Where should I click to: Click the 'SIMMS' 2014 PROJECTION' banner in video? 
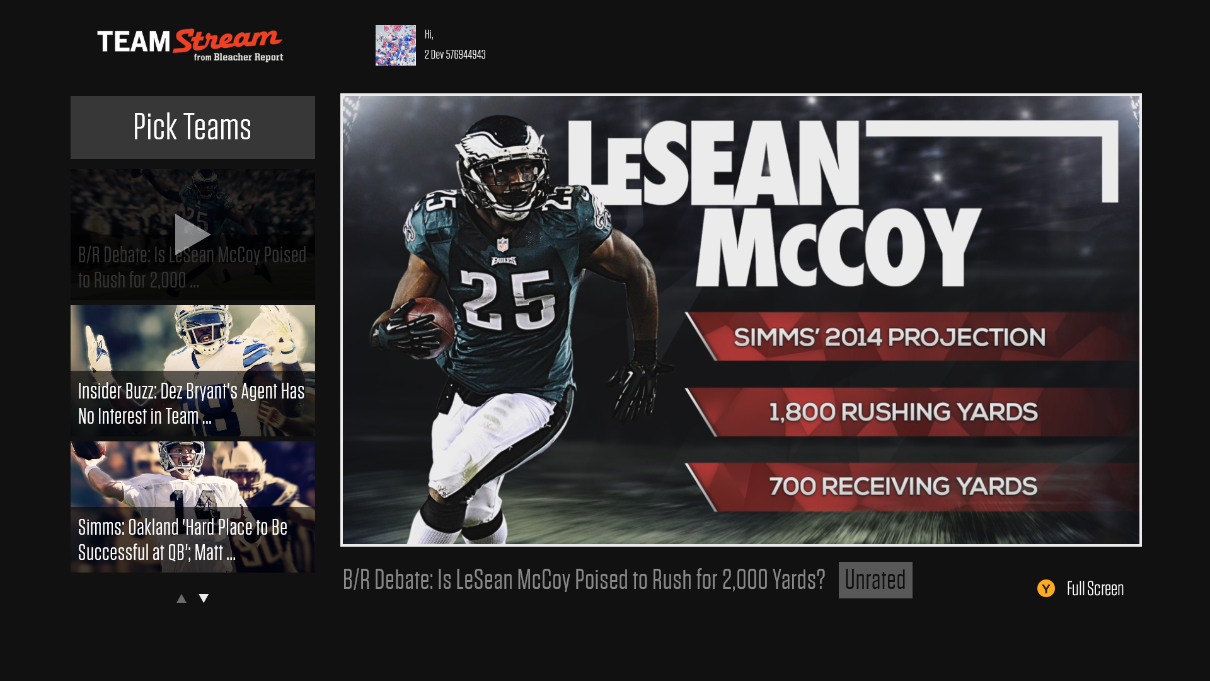(x=889, y=337)
